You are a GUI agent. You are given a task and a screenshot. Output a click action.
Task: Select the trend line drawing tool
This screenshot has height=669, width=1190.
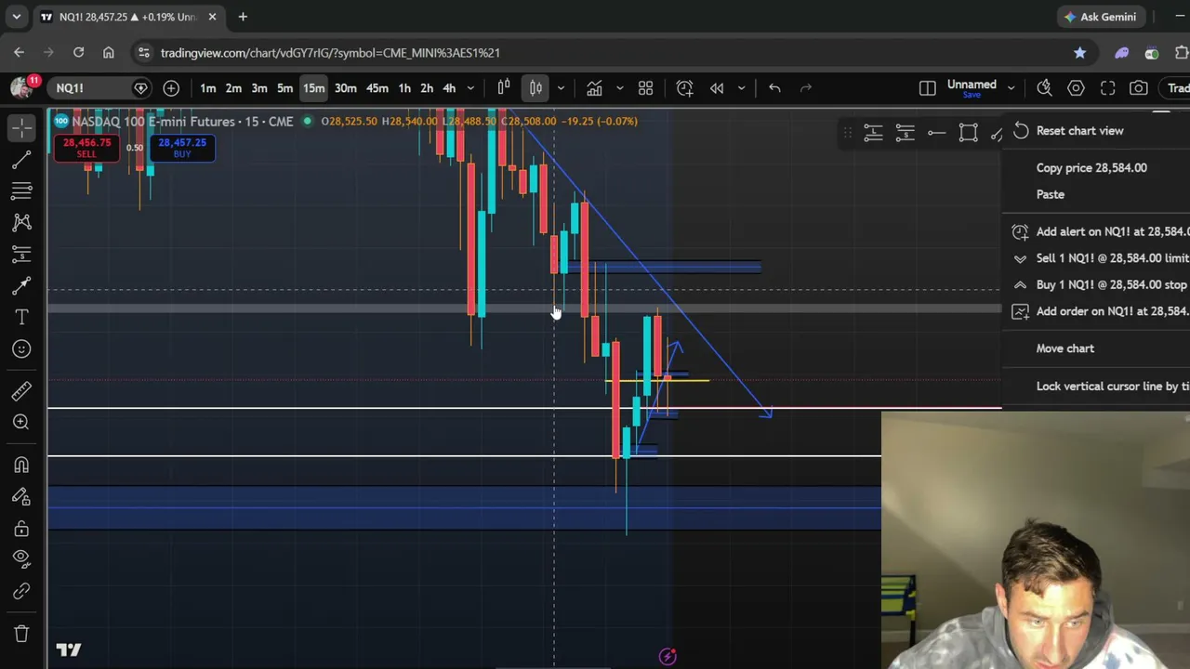pyautogui.click(x=21, y=160)
